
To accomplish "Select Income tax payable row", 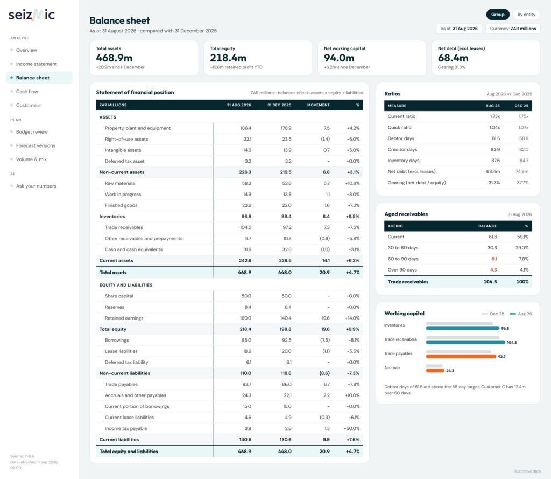I will pos(229,428).
